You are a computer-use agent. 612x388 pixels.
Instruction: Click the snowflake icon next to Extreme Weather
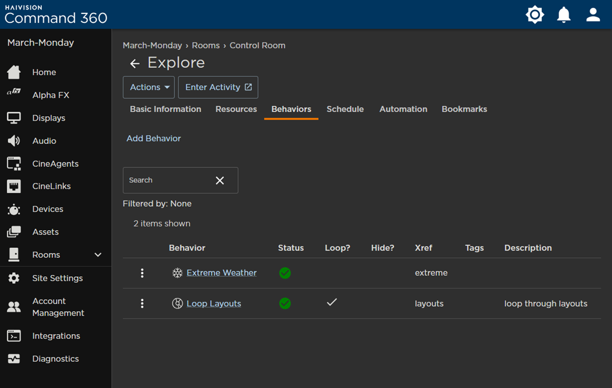(x=177, y=272)
